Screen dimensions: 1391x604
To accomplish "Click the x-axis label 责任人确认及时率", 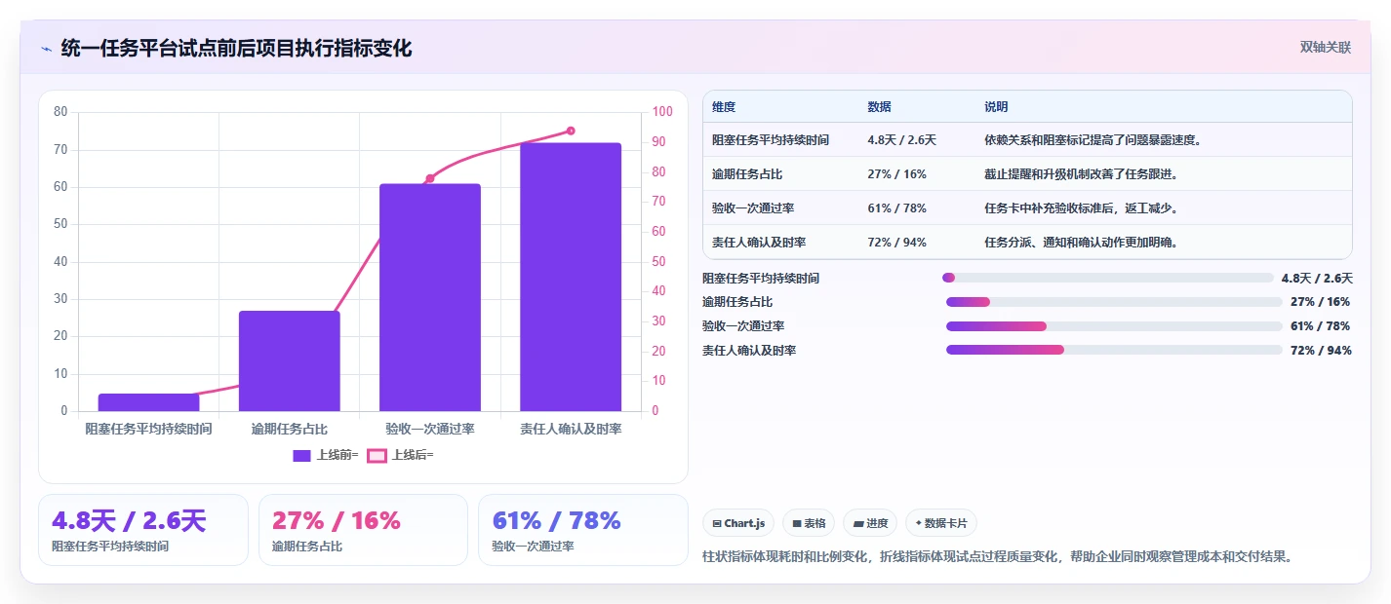I will [x=571, y=429].
